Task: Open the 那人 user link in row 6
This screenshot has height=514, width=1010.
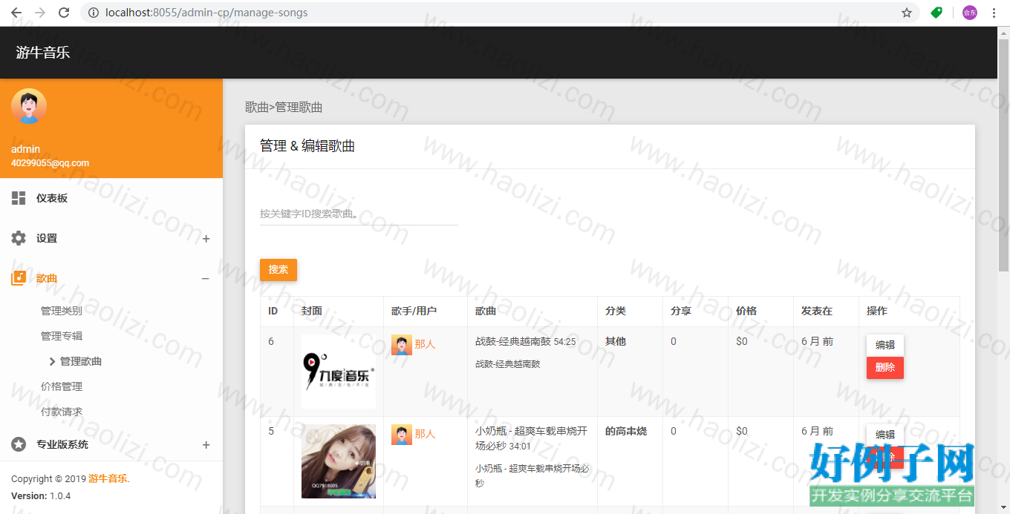Action: [425, 344]
